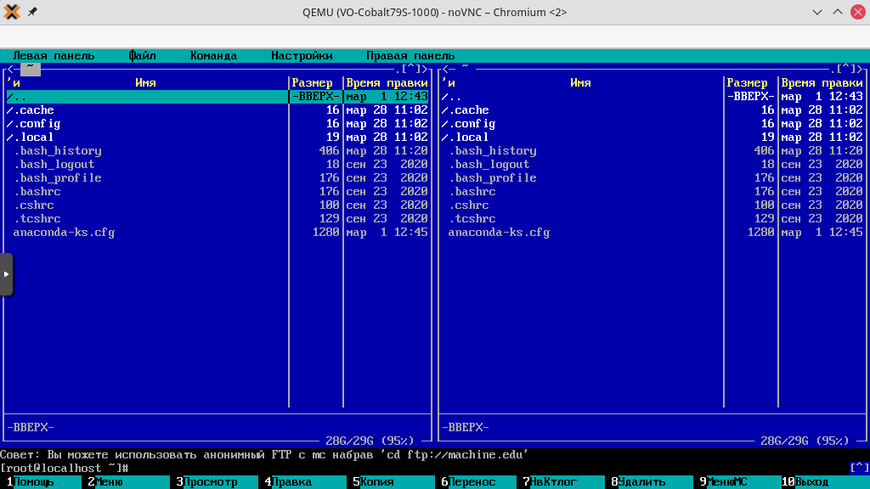Select the .cache folder in left panel
Screen dimensions: 870x489
pos(217,110)
